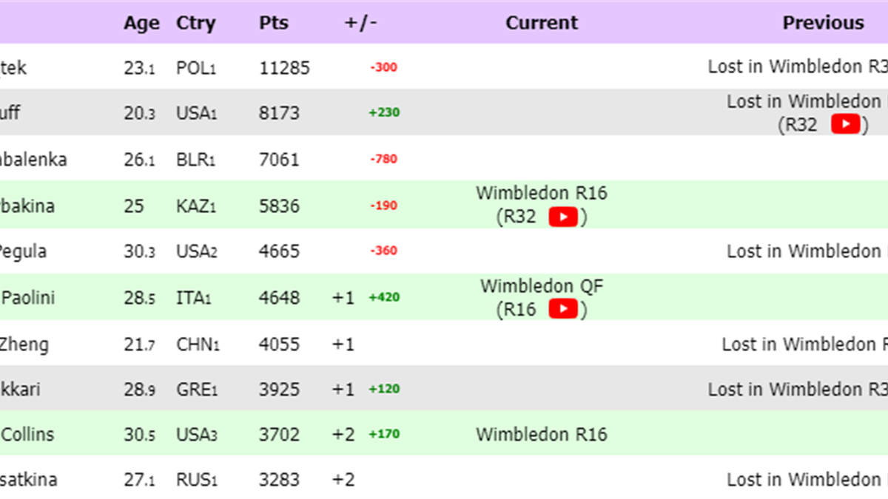Click the green +420 points change
Viewport: 888px width, 499px height.
[x=384, y=298]
